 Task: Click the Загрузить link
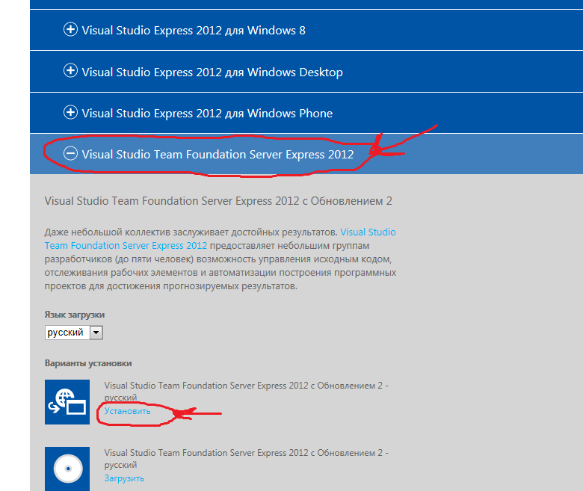pyautogui.click(x=124, y=478)
